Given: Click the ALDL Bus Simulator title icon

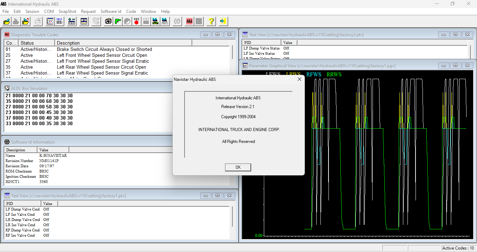Looking at the screenshot, I should [x=7, y=88].
